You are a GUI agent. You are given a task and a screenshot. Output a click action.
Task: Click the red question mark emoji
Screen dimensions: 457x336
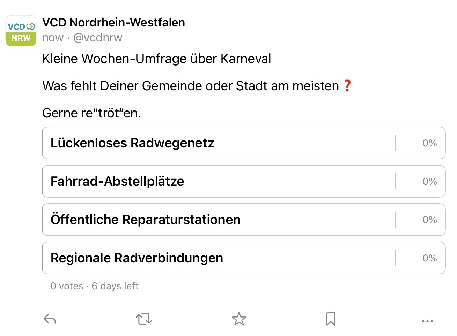pos(347,86)
